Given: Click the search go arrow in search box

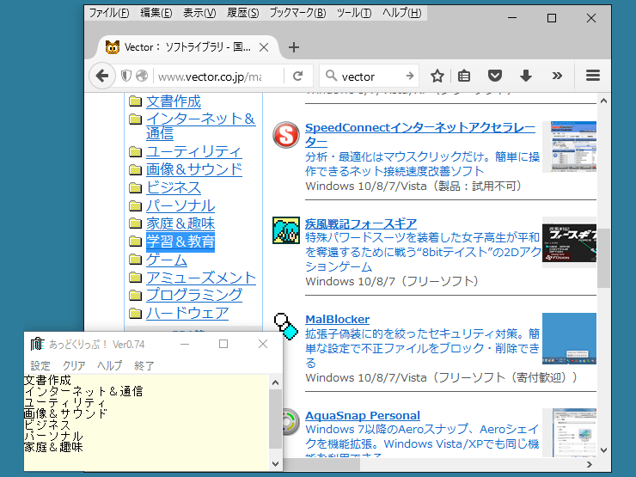Looking at the screenshot, I should tap(410, 76).
